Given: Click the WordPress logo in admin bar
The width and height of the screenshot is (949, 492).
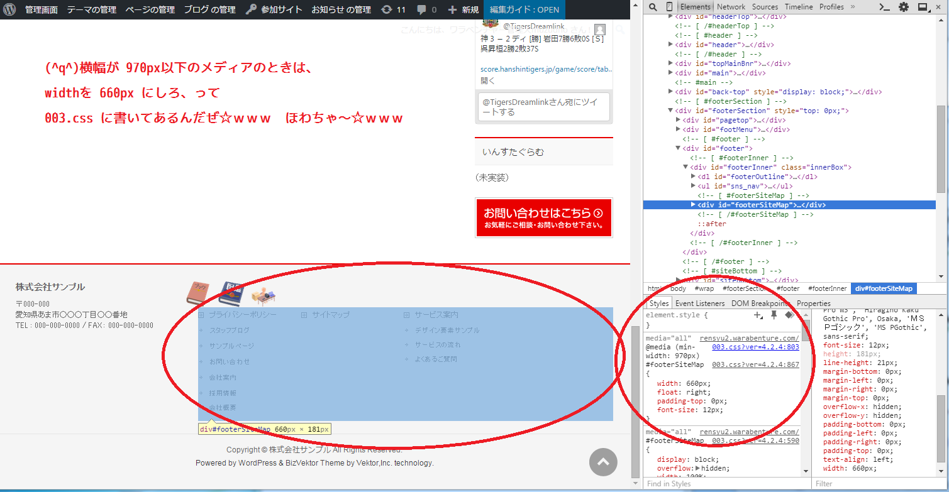Looking at the screenshot, I should click(x=9, y=9).
